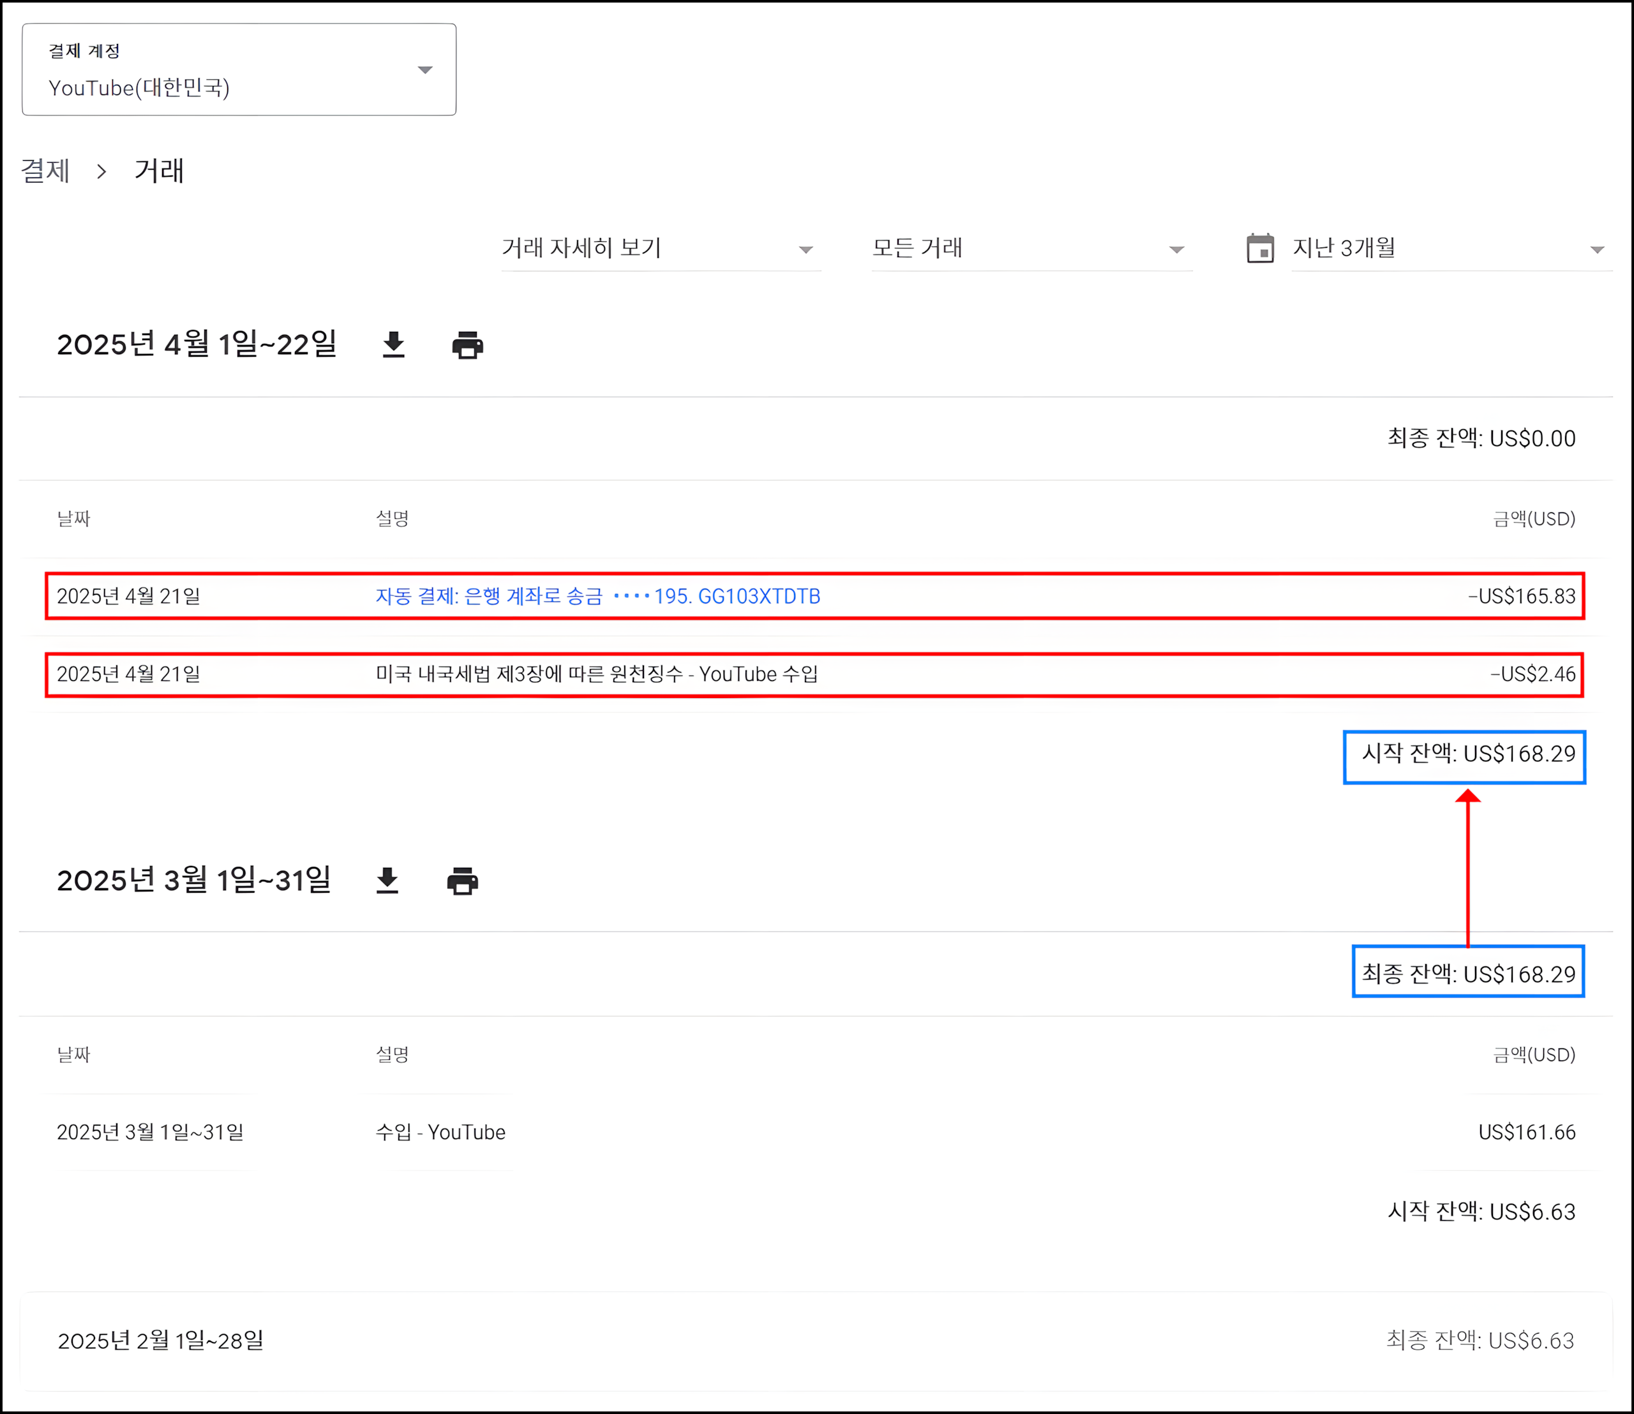Screen dimensions: 1634x1414
Task: Go to 결제 breadcrumb link
Action: click(45, 171)
